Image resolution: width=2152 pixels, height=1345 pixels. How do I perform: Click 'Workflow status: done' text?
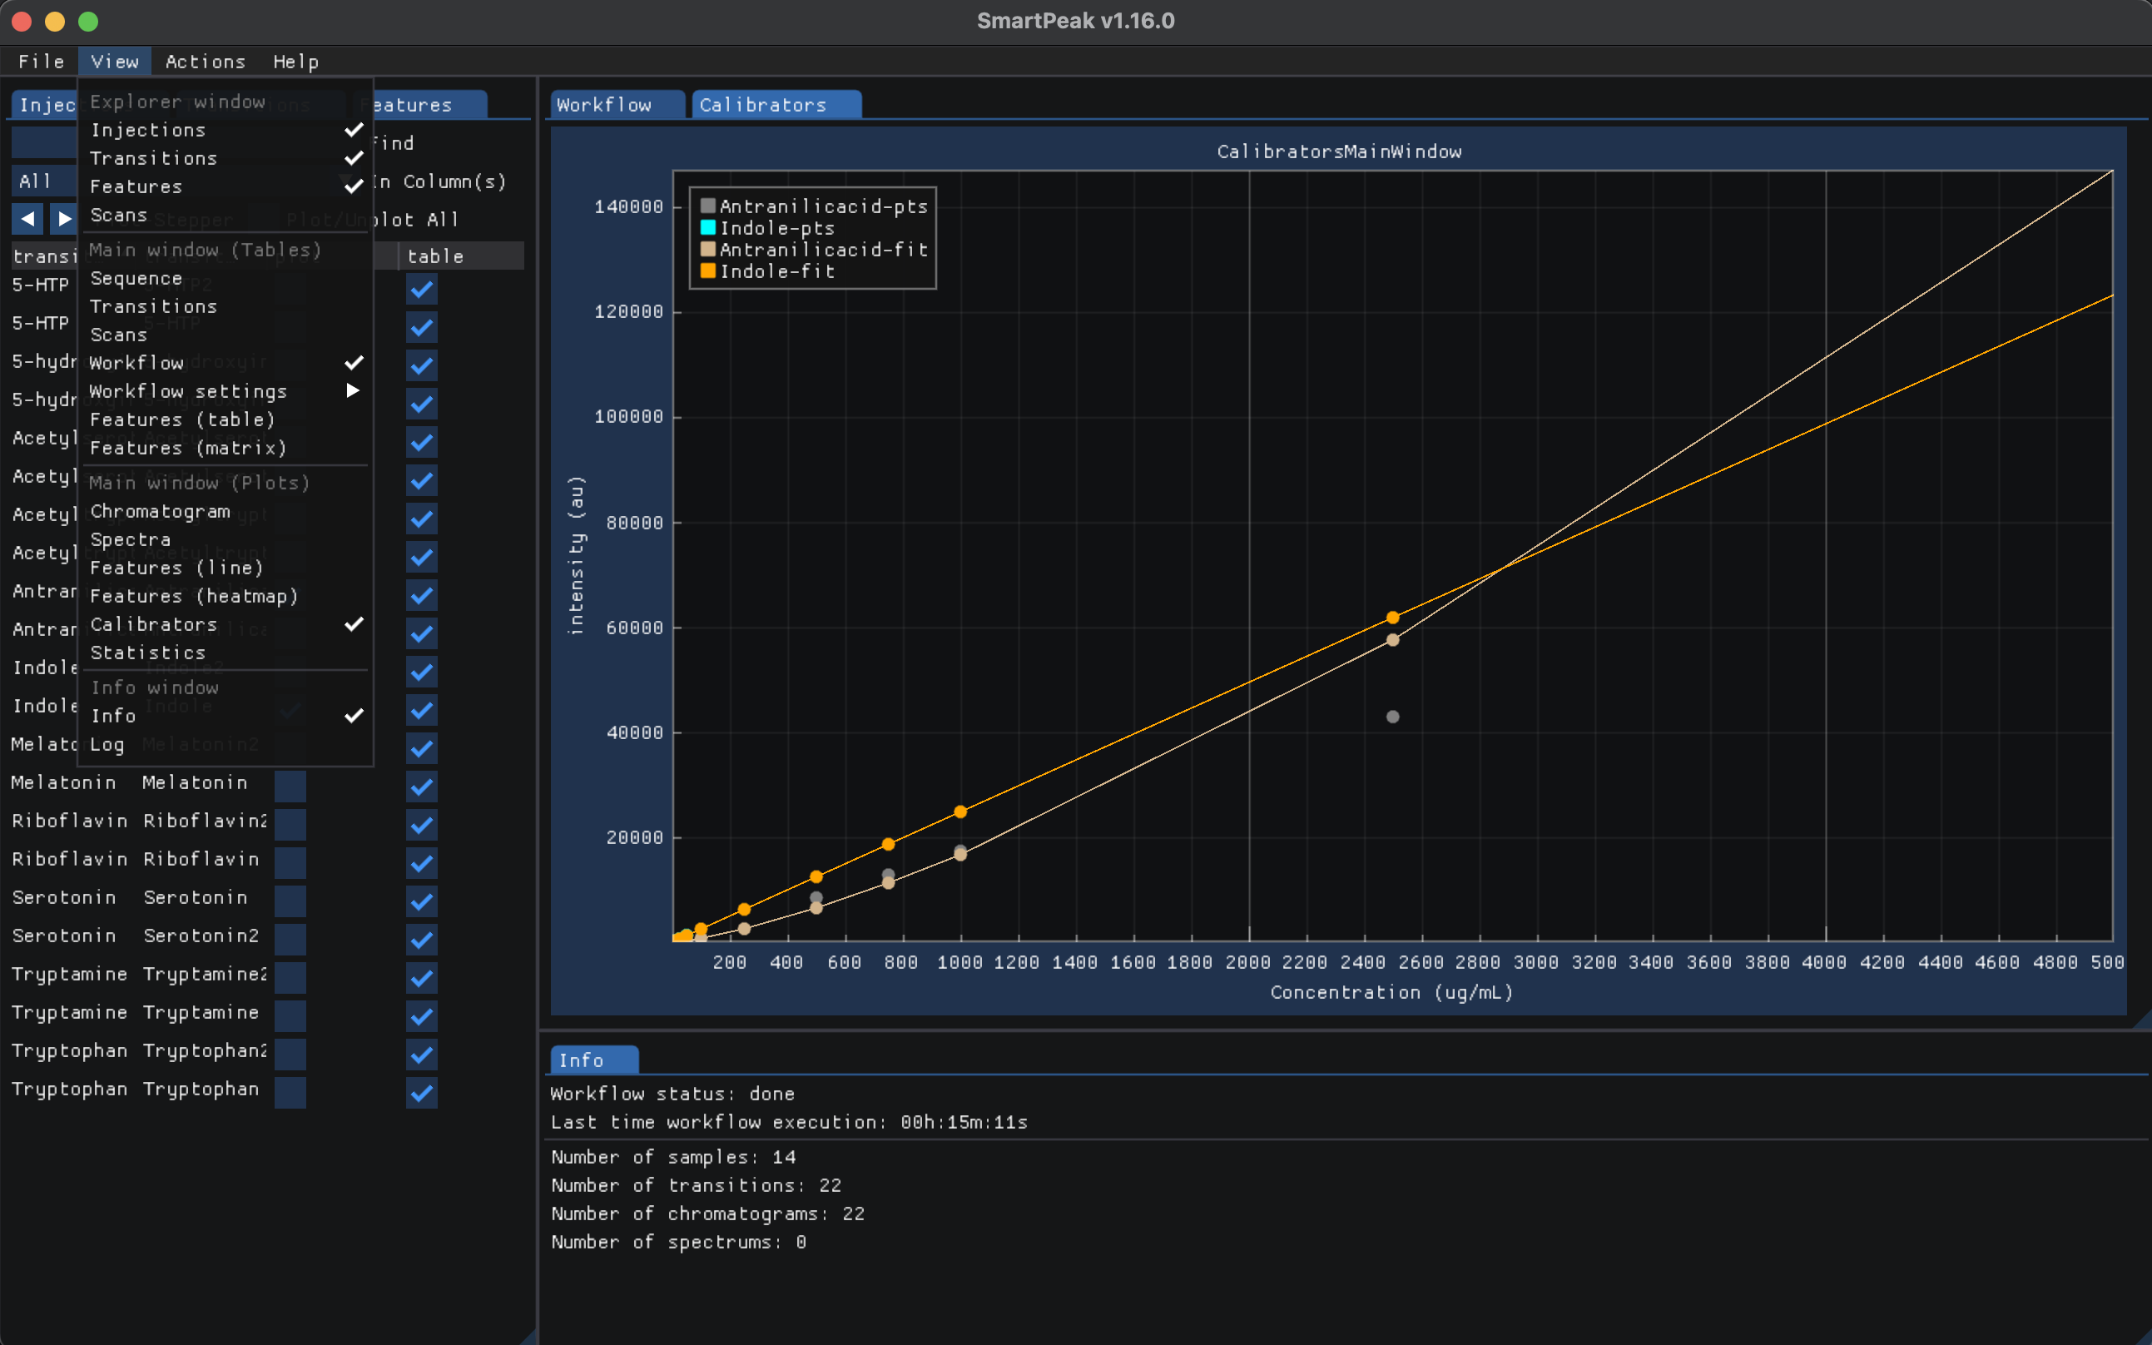[672, 1094]
